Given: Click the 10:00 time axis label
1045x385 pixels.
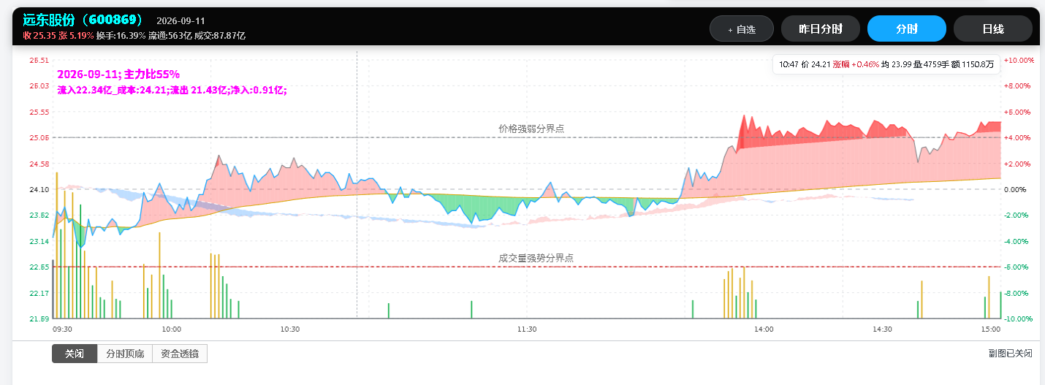Looking at the screenshot, I should click(171, 329).
